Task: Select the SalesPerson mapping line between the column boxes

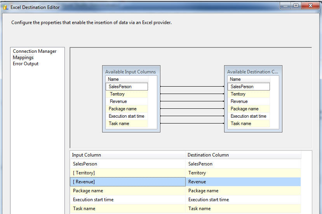Action: click(x=192, y=87)
